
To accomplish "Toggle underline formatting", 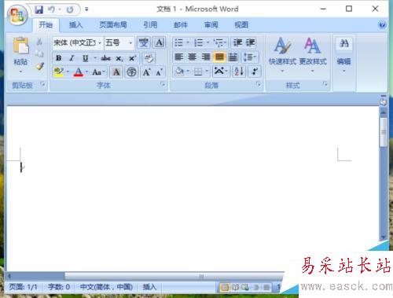I will click(85, 58).
